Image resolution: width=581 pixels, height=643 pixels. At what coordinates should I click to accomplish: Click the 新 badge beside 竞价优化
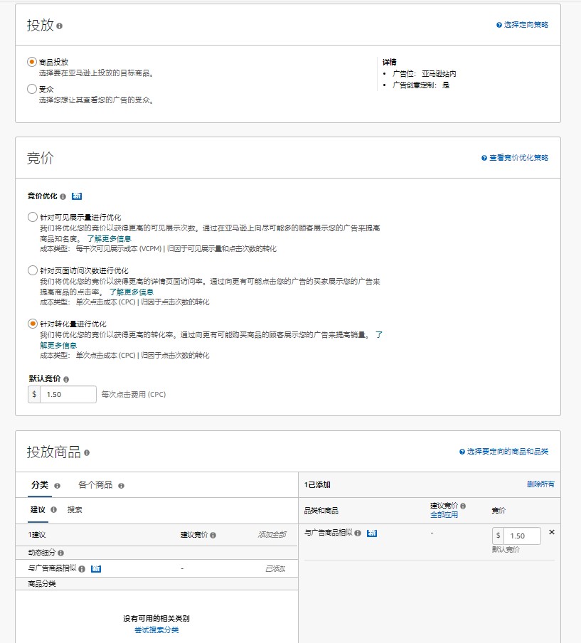click(77, 197)
